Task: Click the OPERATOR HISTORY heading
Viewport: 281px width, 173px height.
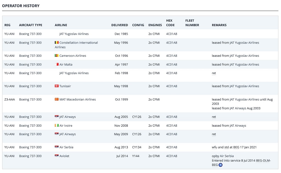Action: coord(21,6)
